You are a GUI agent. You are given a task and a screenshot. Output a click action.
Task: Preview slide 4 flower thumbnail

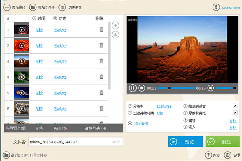pyautogui.click(x=22, y=77)
